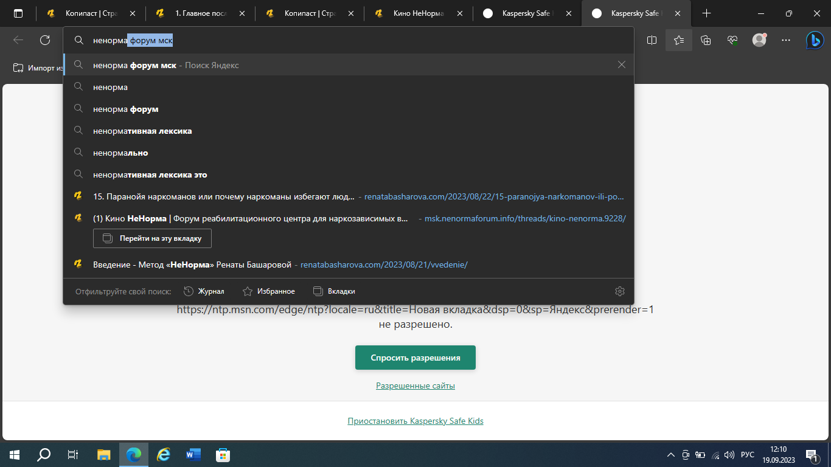
Task: Close the first Копипаст tab
Action: (133, 13)
